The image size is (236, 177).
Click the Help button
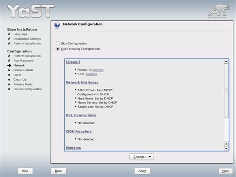(25, 171)
